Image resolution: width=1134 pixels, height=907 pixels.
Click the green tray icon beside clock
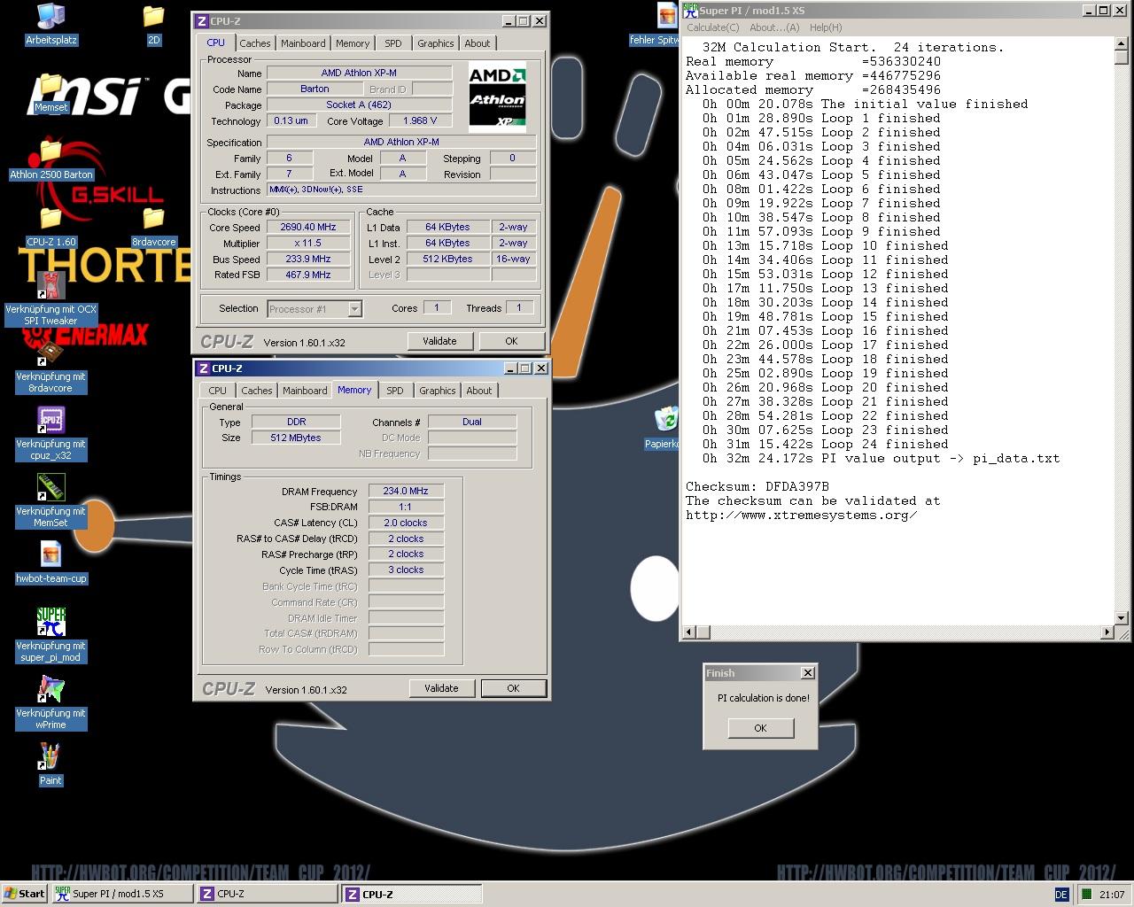1086,895
